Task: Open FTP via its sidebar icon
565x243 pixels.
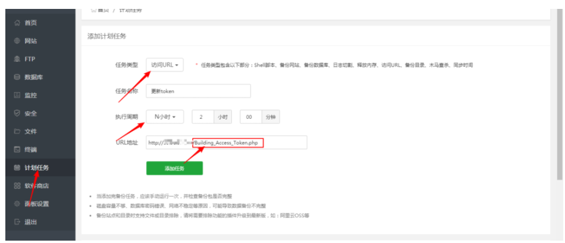Action: [x=17, y=59]
